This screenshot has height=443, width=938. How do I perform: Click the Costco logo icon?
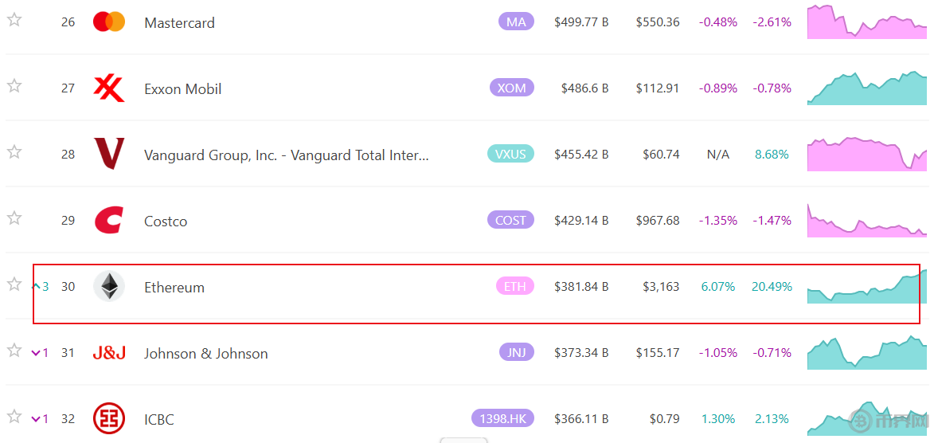(x=109, y=220)
